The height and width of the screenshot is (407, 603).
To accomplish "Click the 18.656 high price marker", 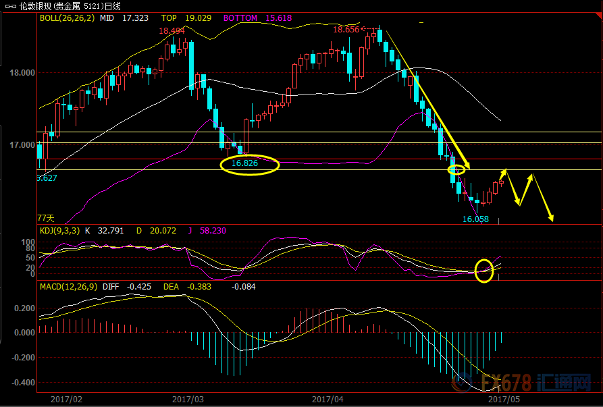I will pyautogui.click(x=345, y=30).
